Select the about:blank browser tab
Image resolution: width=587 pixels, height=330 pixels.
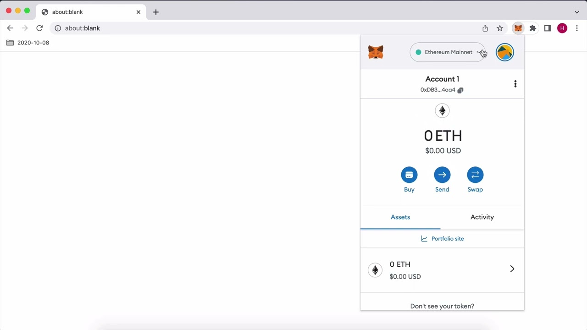91,12
